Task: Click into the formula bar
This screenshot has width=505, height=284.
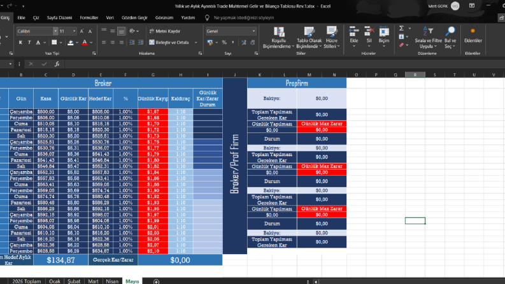Action: click(x=283, y=64)
